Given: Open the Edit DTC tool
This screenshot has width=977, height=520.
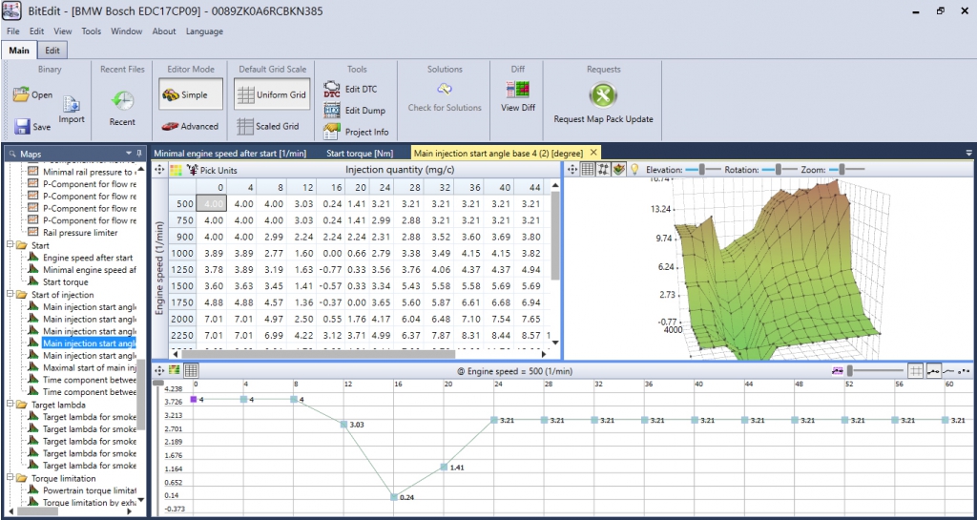Looking at the screenshot, I should point(350,89).
